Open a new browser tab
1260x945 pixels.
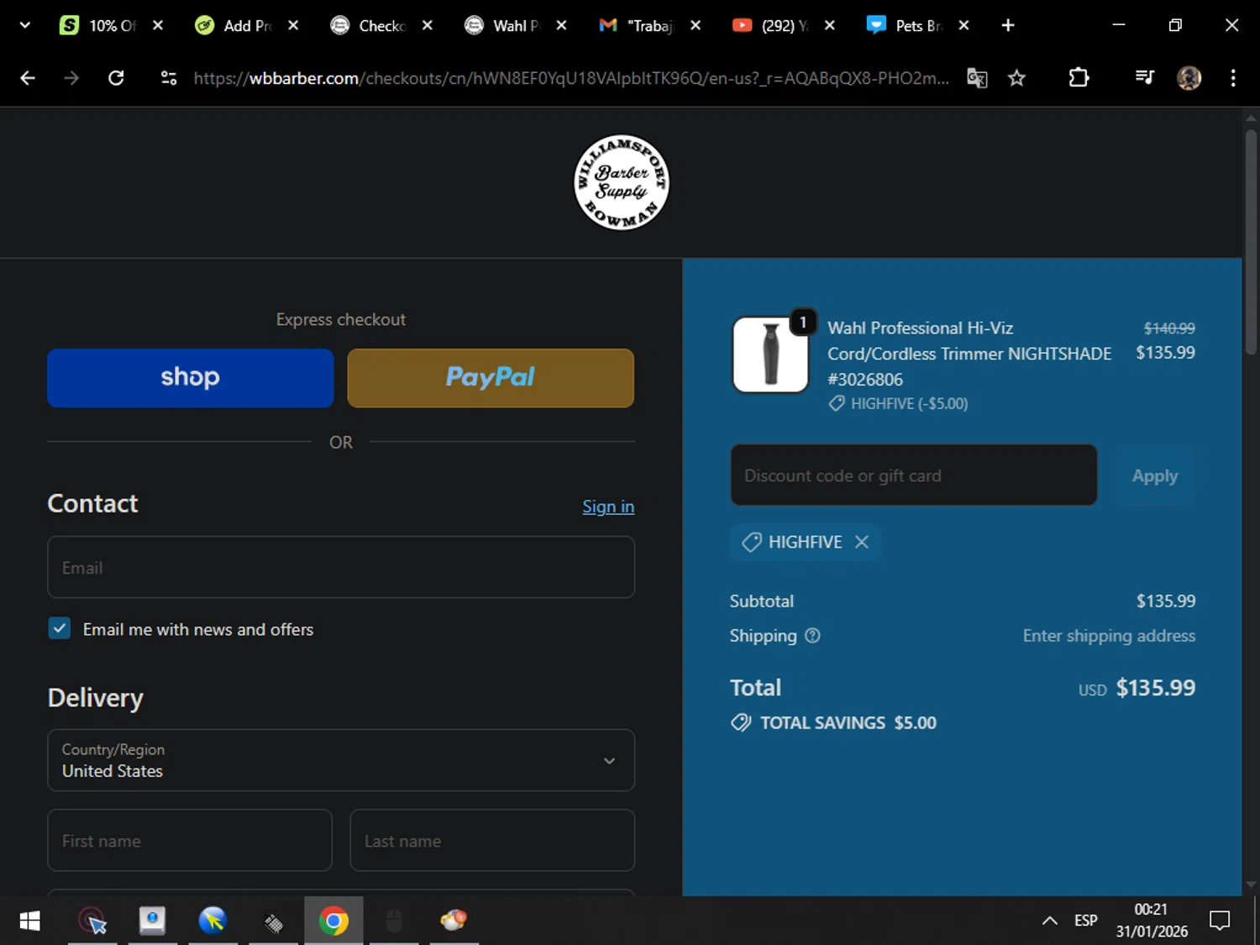click(x=1008, y=25)
